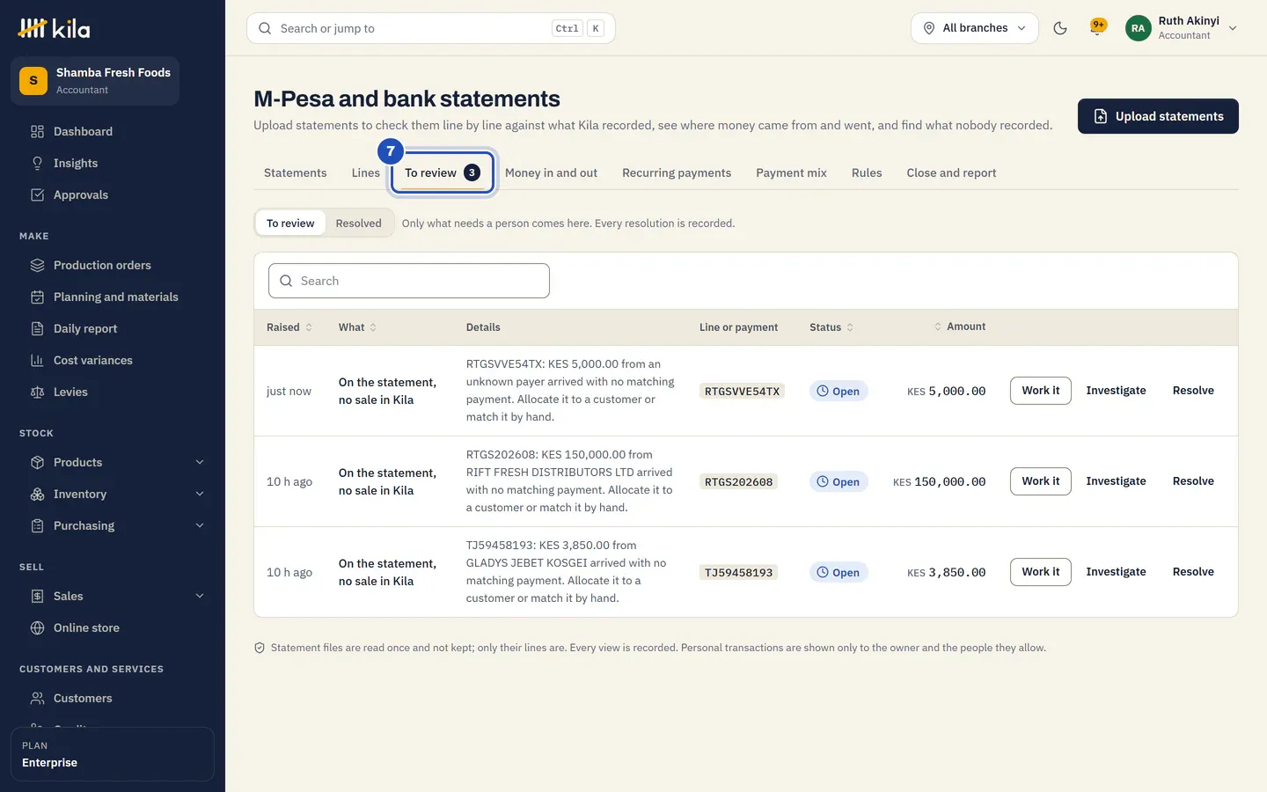This screenshot has width=1267, height=792.
Task: Expand the Products submenu chevron
Action: (x=200, y=463)
